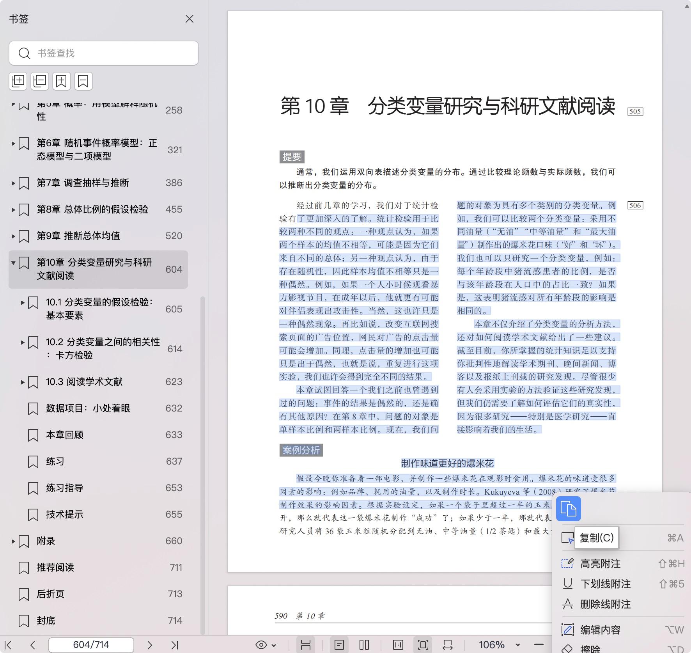This screenshot has width=691, height=653.
Task: Open the zoom percentage dropdown
Action: pos(518,645)
